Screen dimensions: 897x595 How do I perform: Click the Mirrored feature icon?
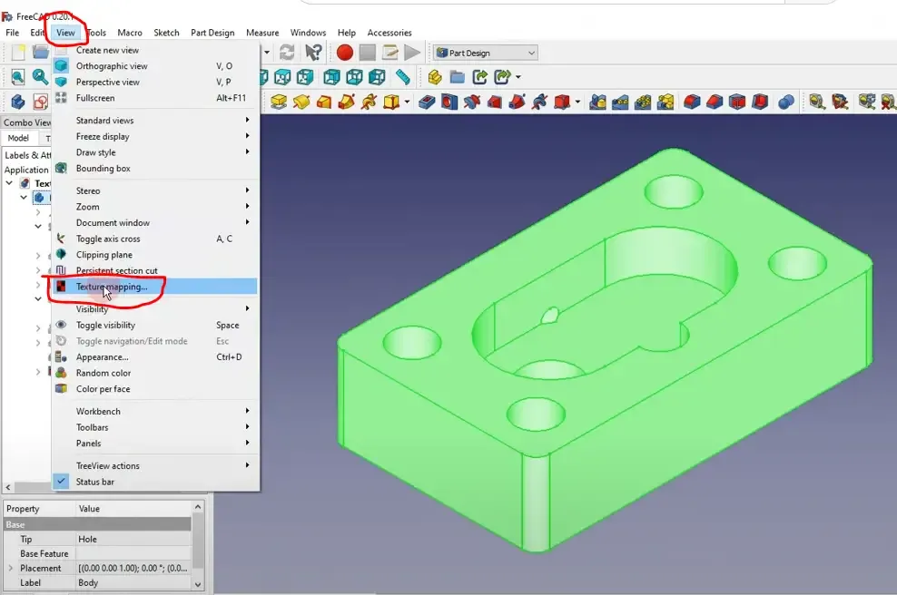(597, 102)
